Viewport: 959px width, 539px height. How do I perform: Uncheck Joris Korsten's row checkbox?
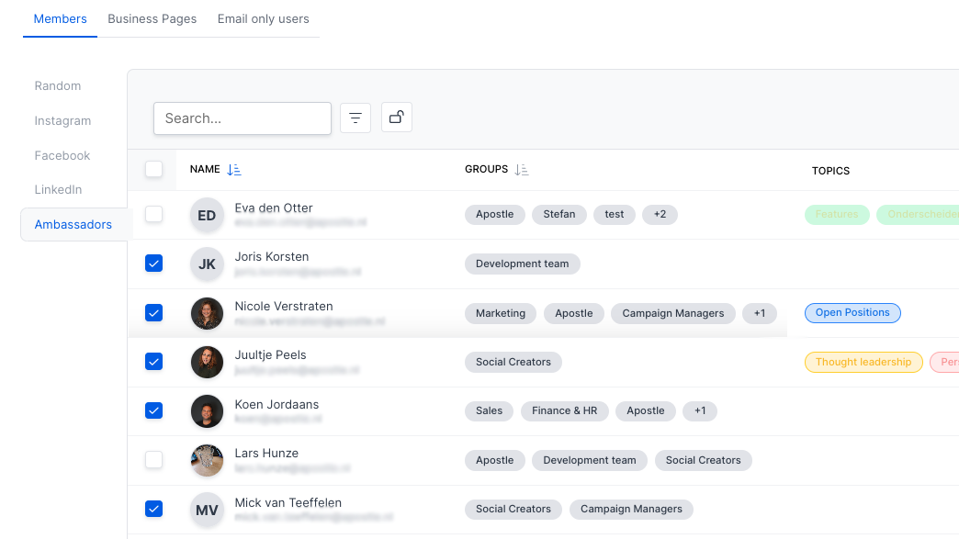[153, 263]
